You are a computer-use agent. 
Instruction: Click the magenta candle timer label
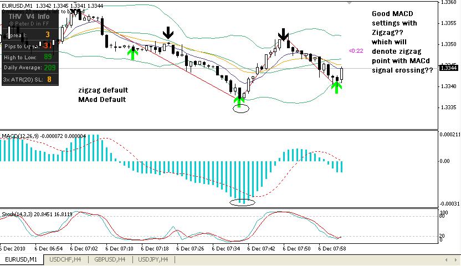(355, 51)
